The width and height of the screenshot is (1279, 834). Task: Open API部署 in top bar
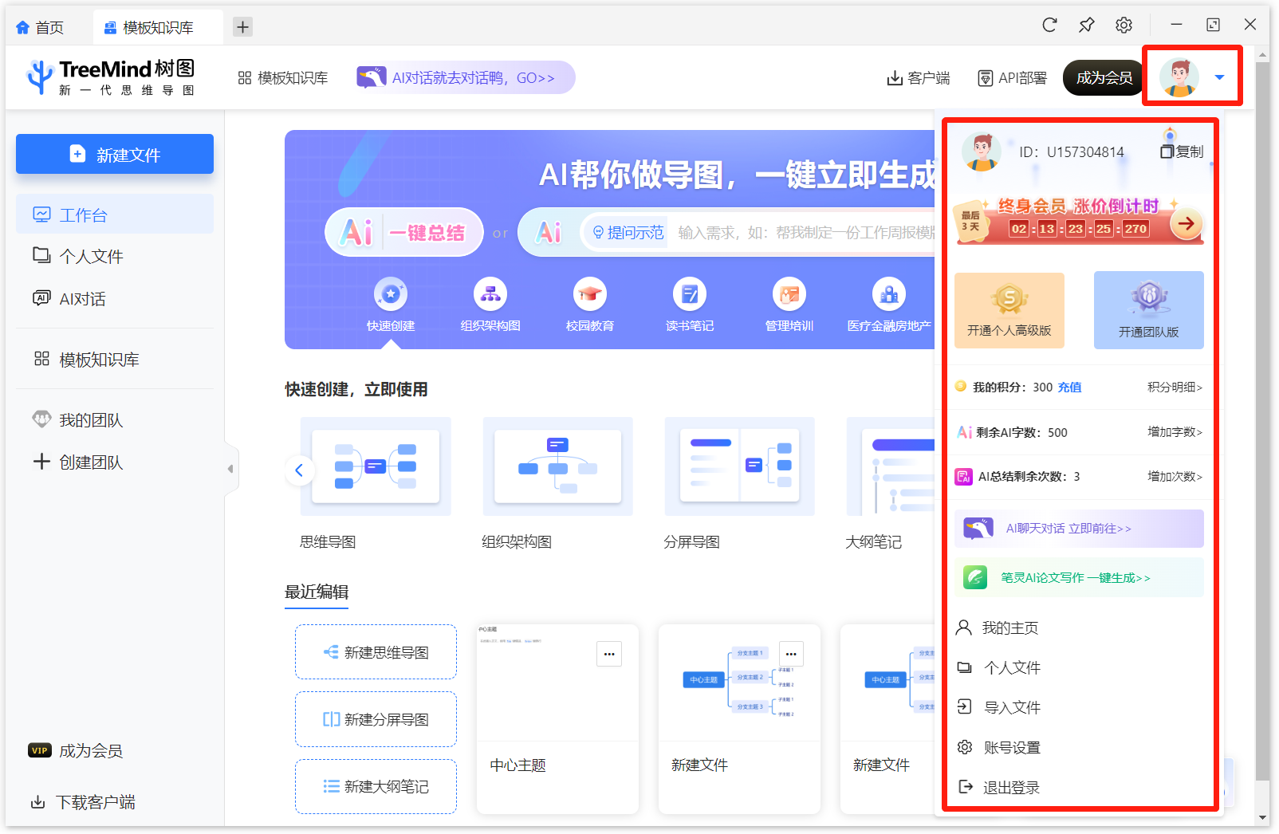point(1012,77)
